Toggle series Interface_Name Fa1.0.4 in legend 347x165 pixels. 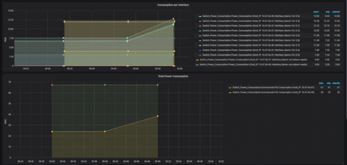251,21
